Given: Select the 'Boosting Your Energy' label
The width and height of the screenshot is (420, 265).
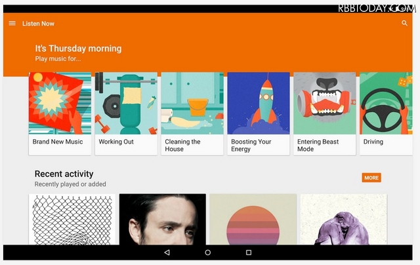Looking at the screenshot, I should (251, 146).
